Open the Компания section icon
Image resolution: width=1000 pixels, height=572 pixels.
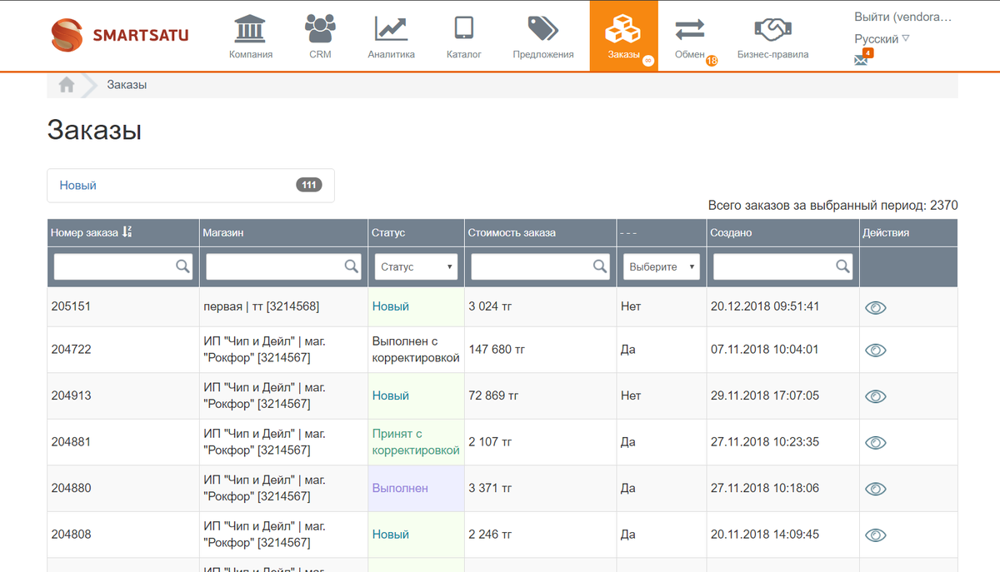pyautogui.click(x=250, y=28)
